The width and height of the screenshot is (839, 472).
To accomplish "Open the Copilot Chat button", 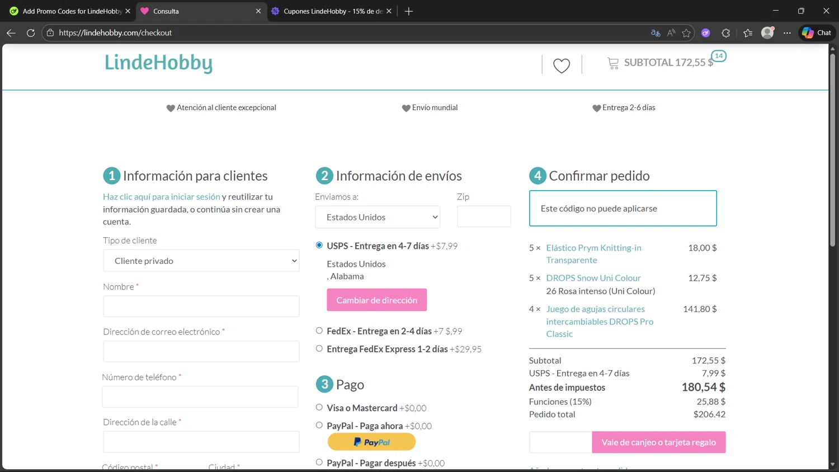I will (x=817, y=33).
